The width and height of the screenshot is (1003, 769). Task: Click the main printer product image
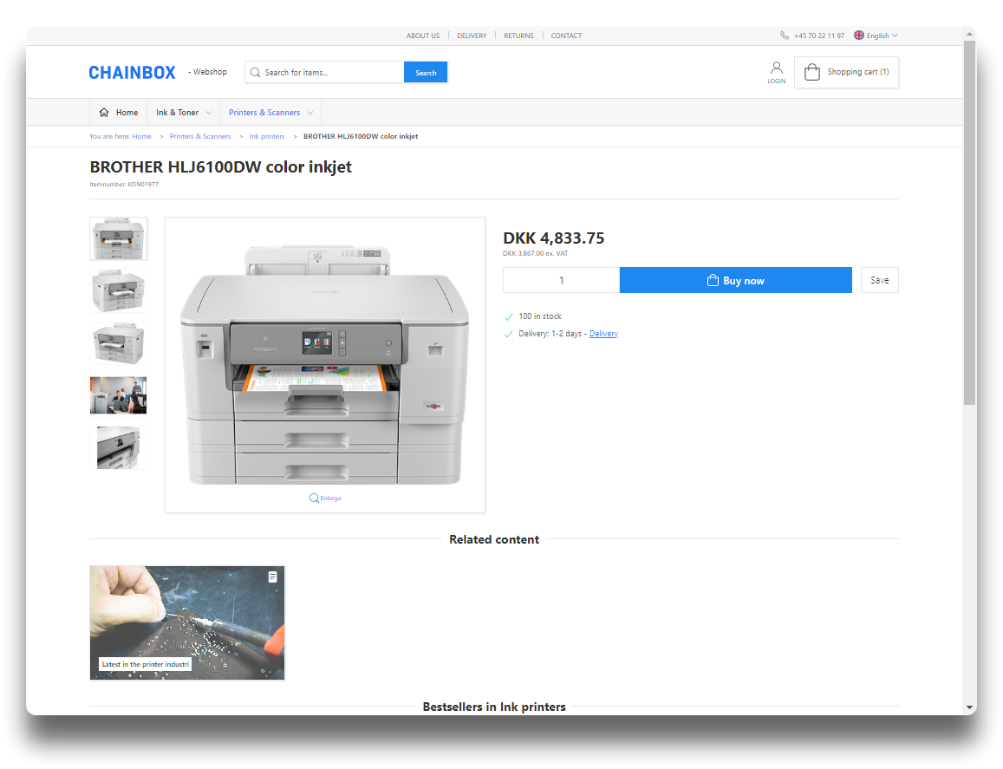[325, 363]
